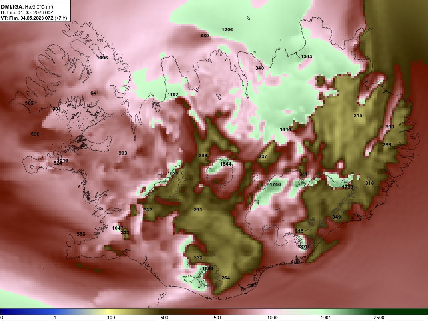Click the 556 height value
The image size is (428, 321).
[81, 234]
